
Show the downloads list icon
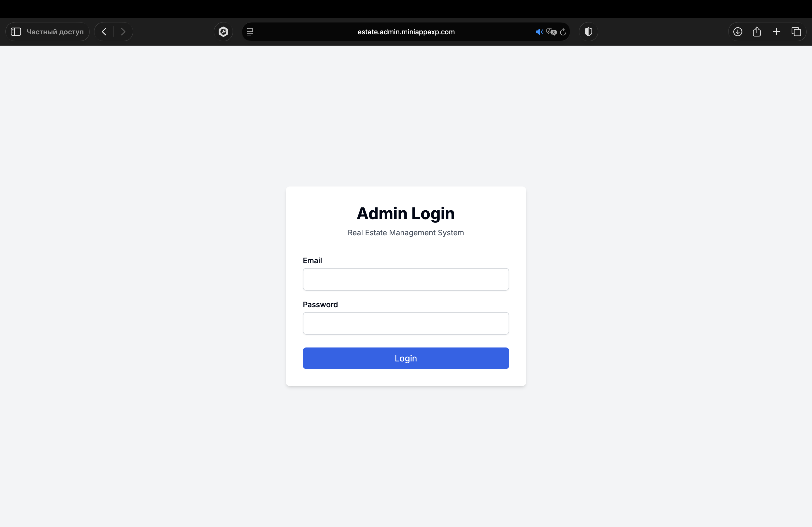point(738,32)
